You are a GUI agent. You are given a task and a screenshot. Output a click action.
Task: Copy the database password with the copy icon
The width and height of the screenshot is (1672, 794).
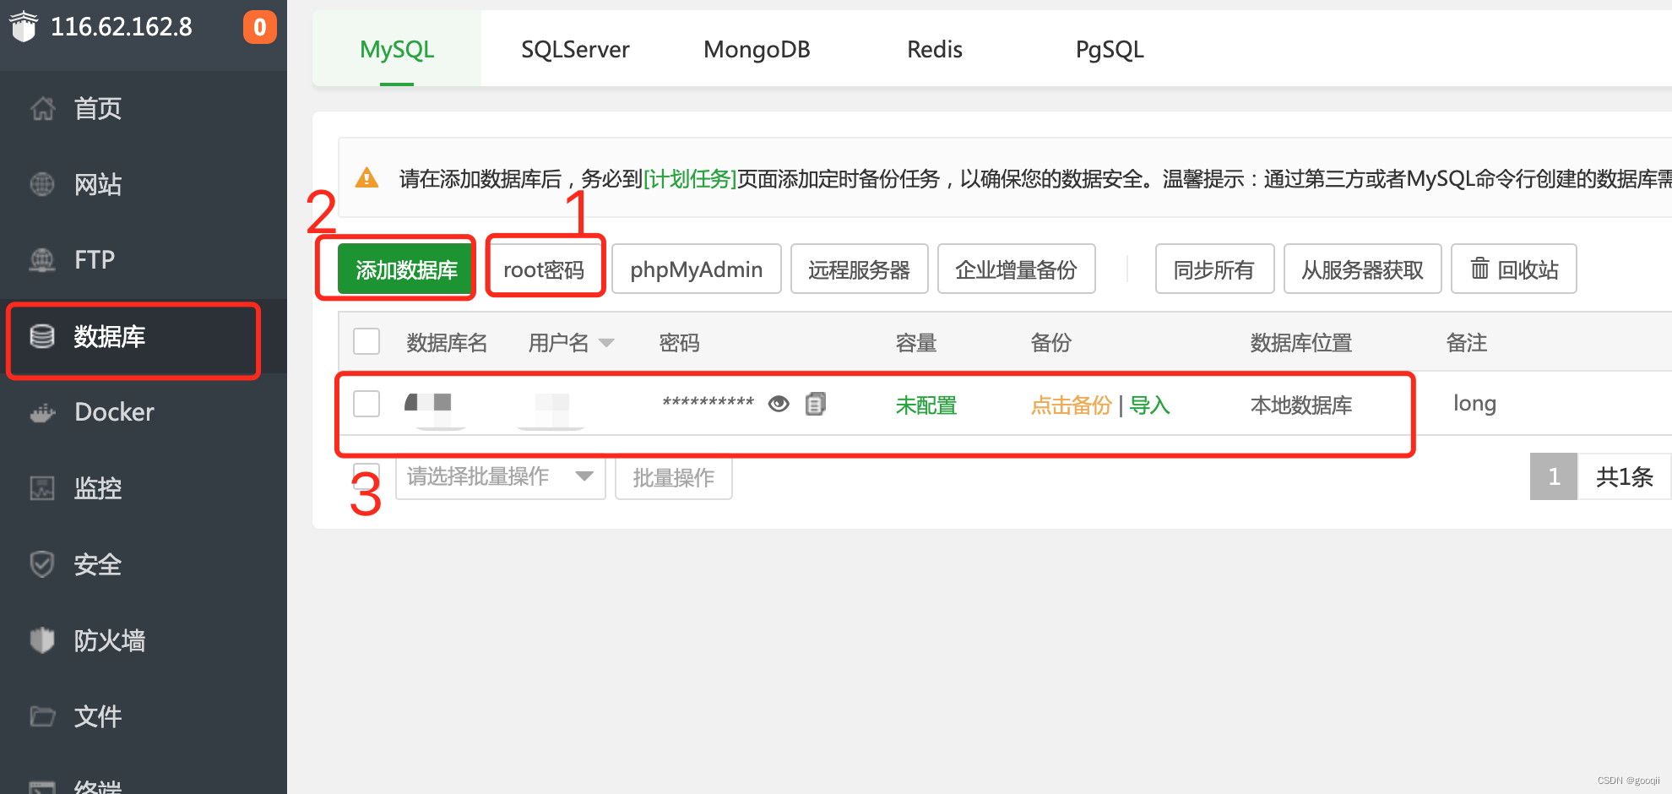(x=816, y=404)
